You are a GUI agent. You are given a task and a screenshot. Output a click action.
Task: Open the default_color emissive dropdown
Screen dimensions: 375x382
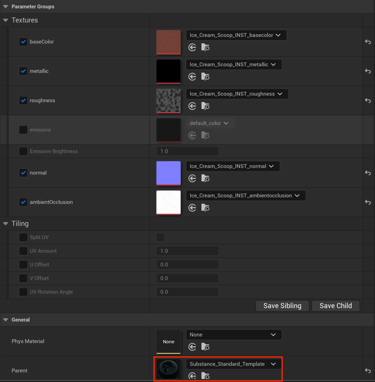pos(210,123)
